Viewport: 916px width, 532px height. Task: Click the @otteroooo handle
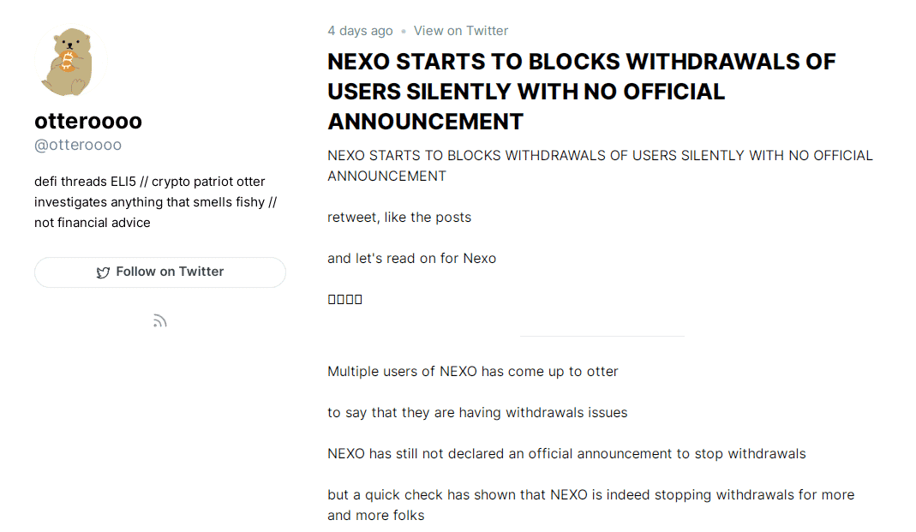(x=78, y=145)
